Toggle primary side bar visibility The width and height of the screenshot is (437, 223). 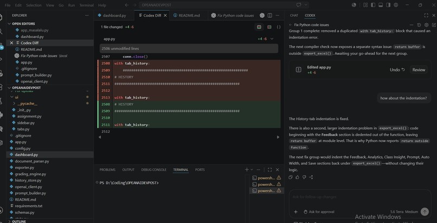(x=373, y=5)
